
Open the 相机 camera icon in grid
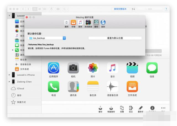[x=73, y=68]
